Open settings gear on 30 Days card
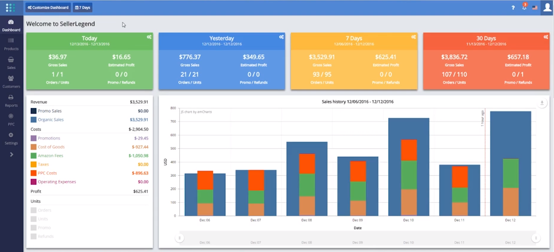 point(546,37)
